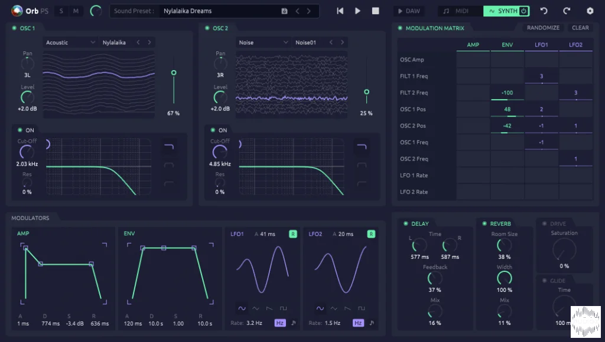Select the previous OSC 2 wavetable
This screenshot has height=342, width=605.
coord(331,42)
